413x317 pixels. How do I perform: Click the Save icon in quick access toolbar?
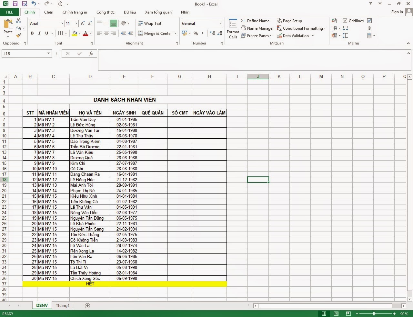pyautogui.click(x=15, y=4)
